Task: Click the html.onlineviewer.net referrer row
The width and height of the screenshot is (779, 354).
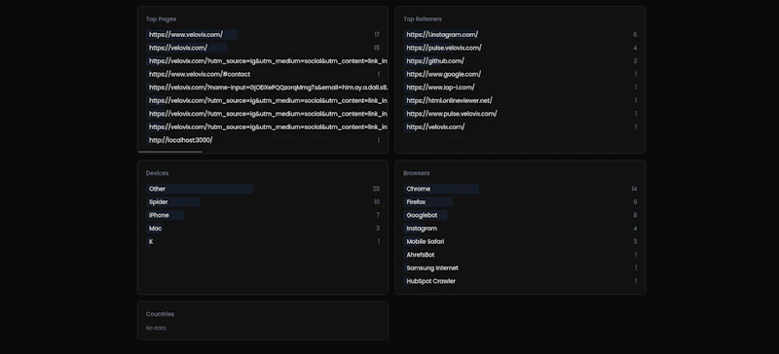Action: point(520,101)
